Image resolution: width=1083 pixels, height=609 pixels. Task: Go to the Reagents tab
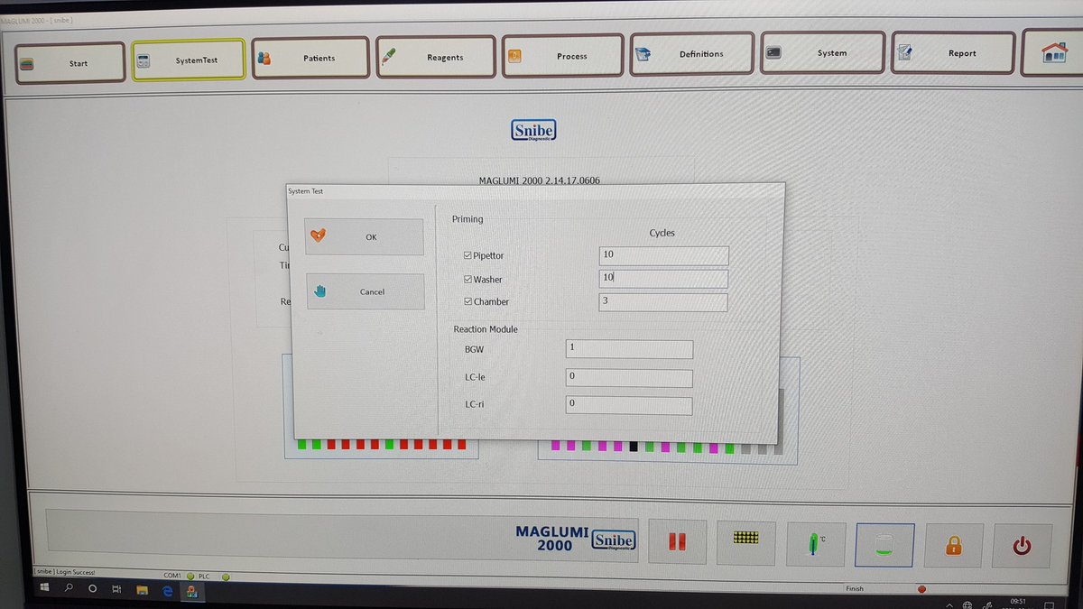(436, 56)
